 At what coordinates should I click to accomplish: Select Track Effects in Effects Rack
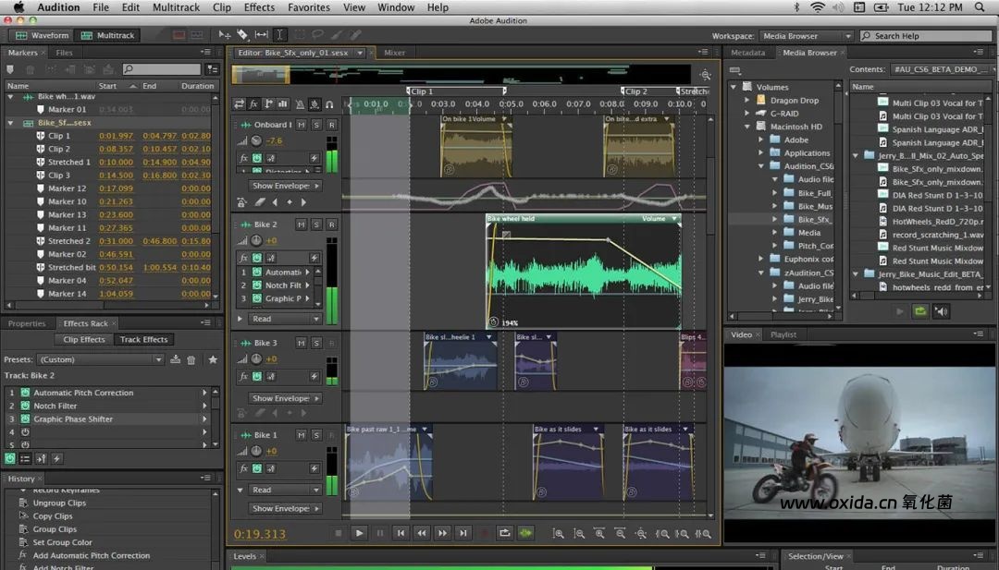(144, 340)
